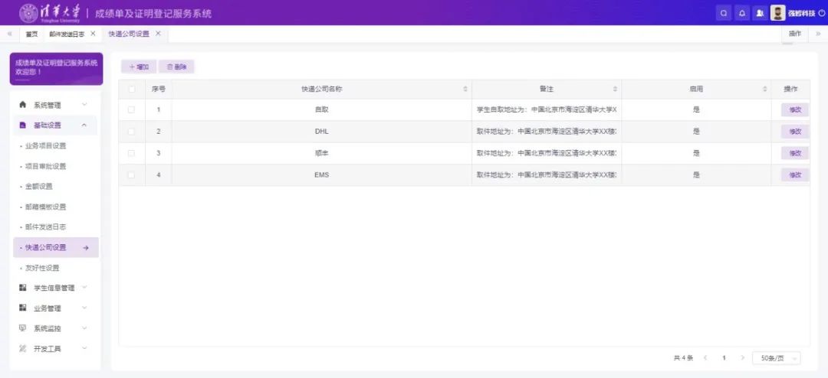Check the select-all checkbox in table header
This screenshot has width=828, height=378.
(x=131, y=90)
